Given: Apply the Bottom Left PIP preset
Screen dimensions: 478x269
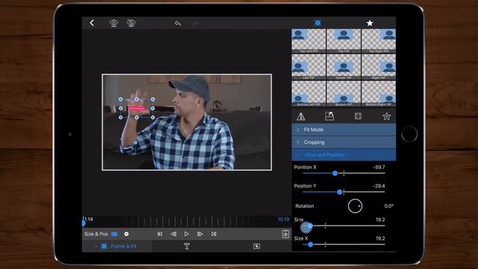Looking at the screenshot, I should [x=308, y=93].
